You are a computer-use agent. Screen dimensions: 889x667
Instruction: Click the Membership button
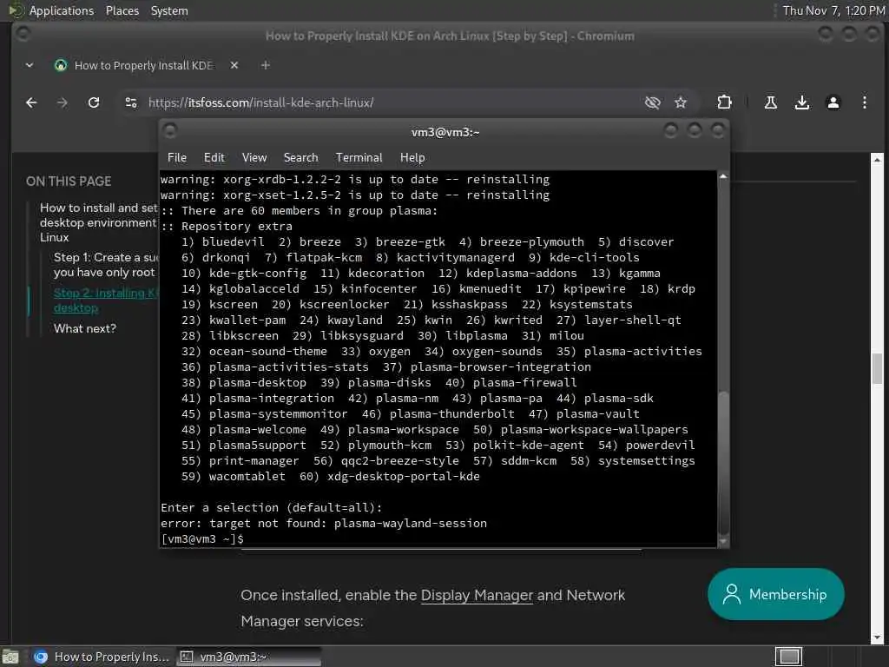coord(775,594)
